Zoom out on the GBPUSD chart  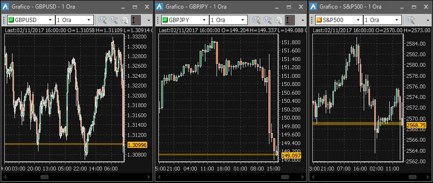pos(114,20)
